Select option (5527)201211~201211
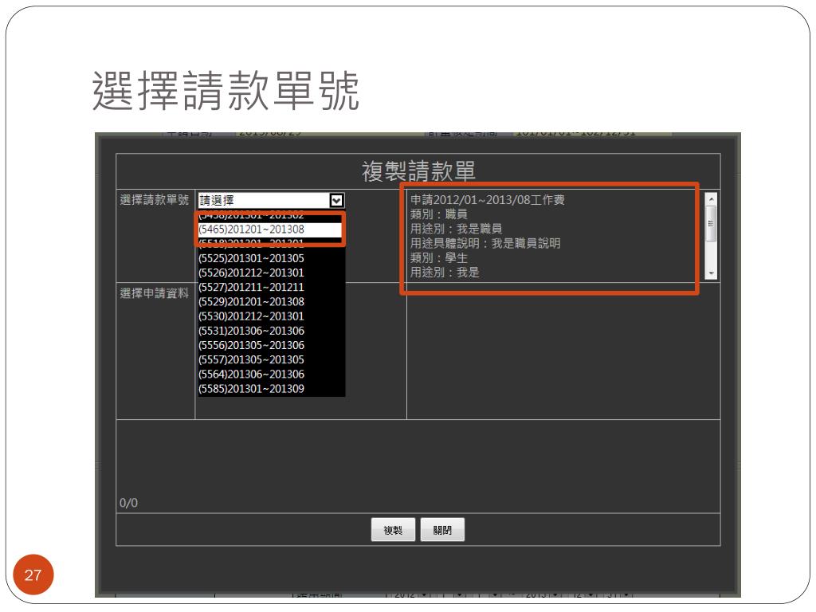816x612 pixels. 271,288
